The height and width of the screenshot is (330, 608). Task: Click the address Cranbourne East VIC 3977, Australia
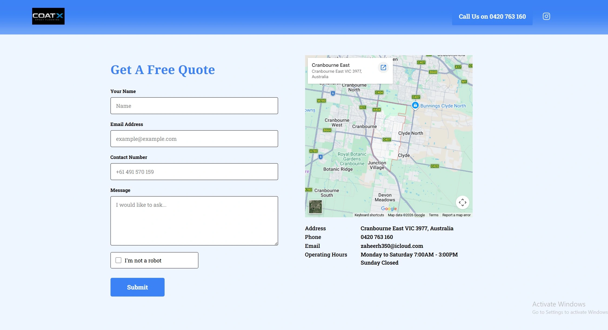pos(407,228)
